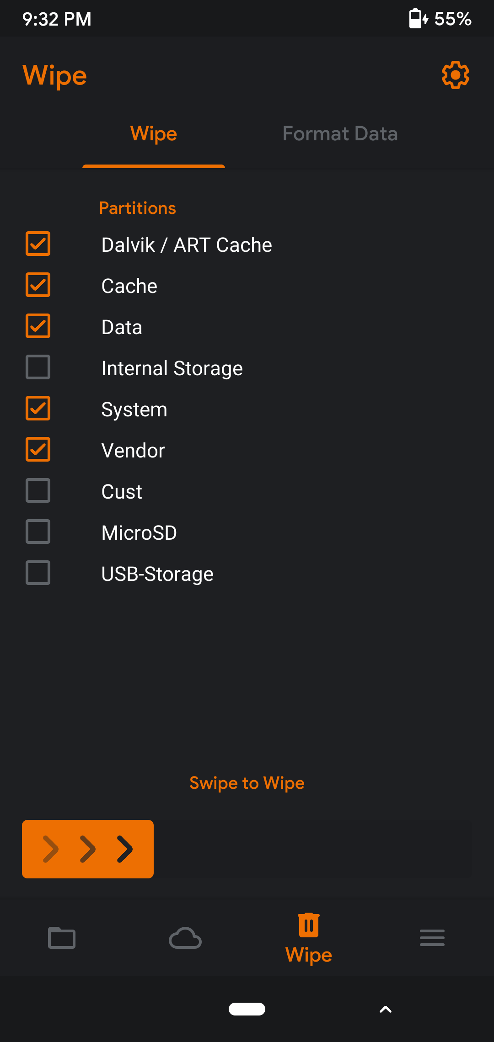The height and width of the screenshot is (1042, 494).
Task: Open the folder icon in bottom navigation
Action: [62, 938]
